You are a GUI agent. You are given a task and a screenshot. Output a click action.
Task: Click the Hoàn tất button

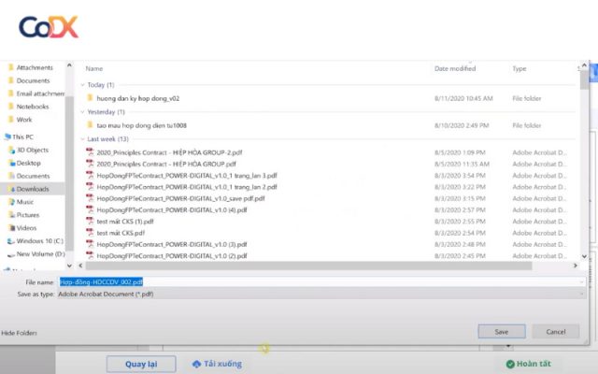click(529, 364)
